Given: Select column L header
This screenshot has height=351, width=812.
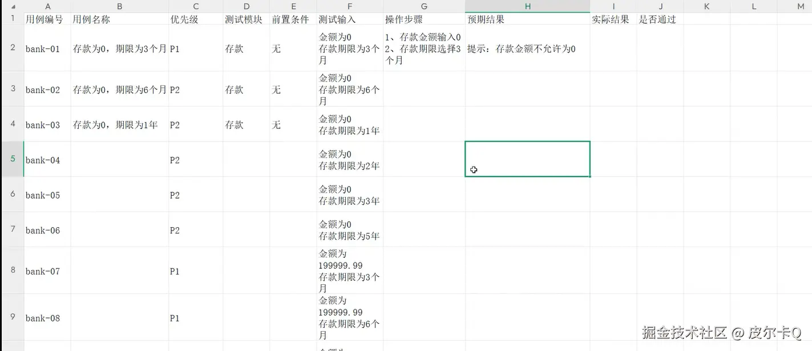Looking at the screenshot, I should 754,6.
